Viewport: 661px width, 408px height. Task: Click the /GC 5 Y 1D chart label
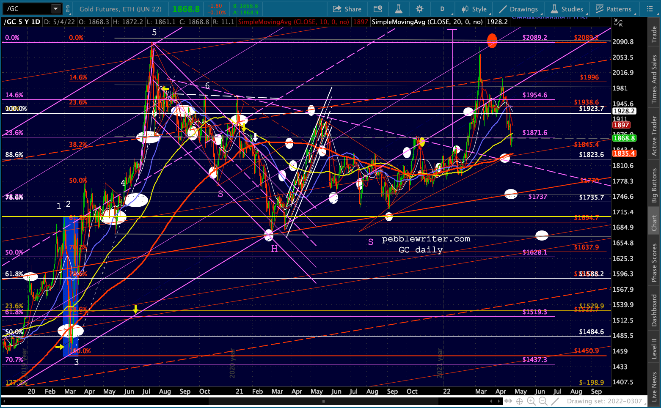click(22, 22)
